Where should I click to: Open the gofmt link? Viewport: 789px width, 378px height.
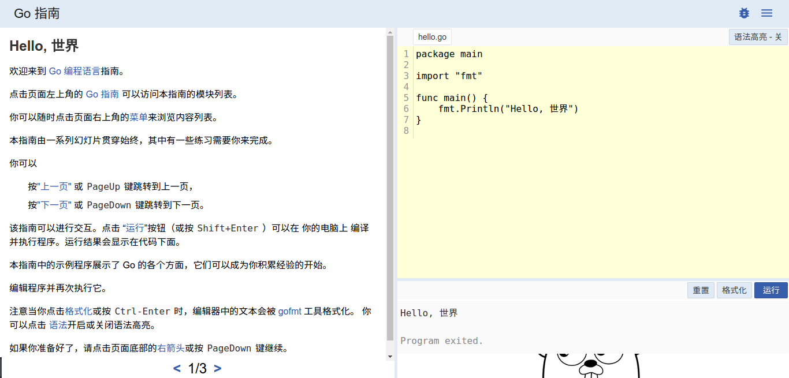pyautogui.click(x=290, y=311)
